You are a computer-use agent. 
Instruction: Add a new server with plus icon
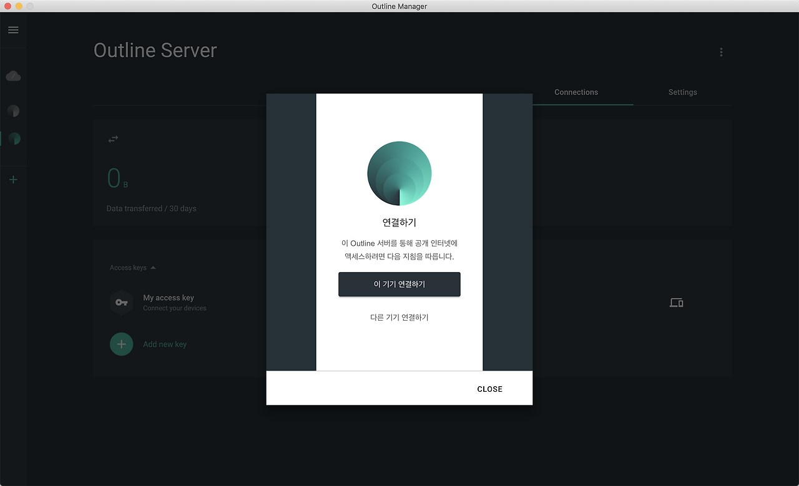pyautogui.click(x=13, y=180)
